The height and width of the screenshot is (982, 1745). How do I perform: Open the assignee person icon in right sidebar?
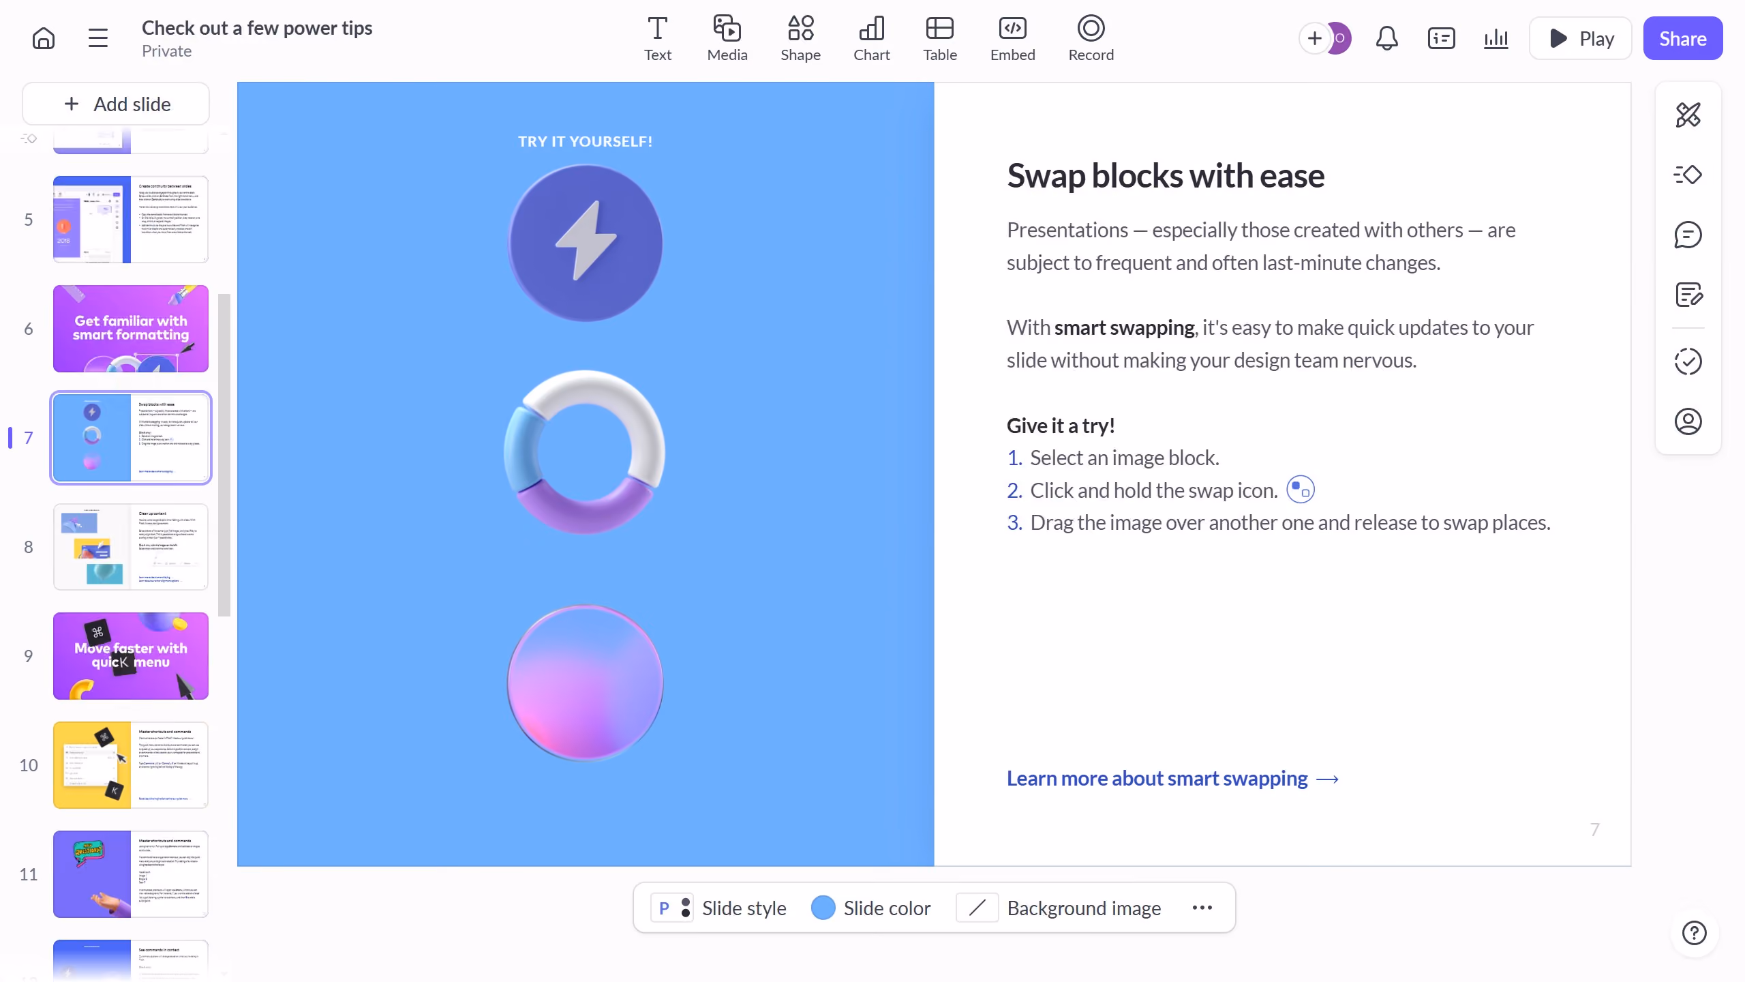point(1688,421)
